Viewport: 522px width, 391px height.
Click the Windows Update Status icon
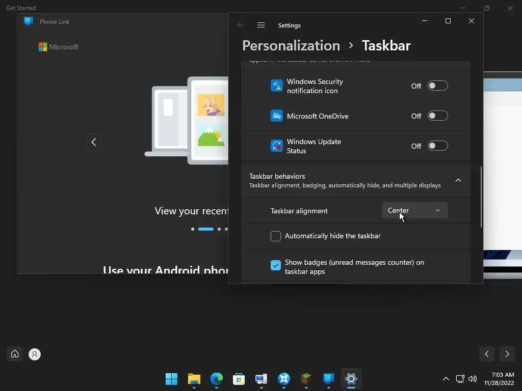(x=276, y=146)
